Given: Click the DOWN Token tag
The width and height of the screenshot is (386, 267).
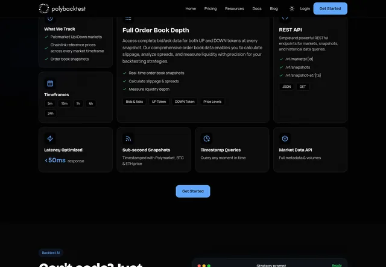Looking at the screenshot, I should [185, 102].
